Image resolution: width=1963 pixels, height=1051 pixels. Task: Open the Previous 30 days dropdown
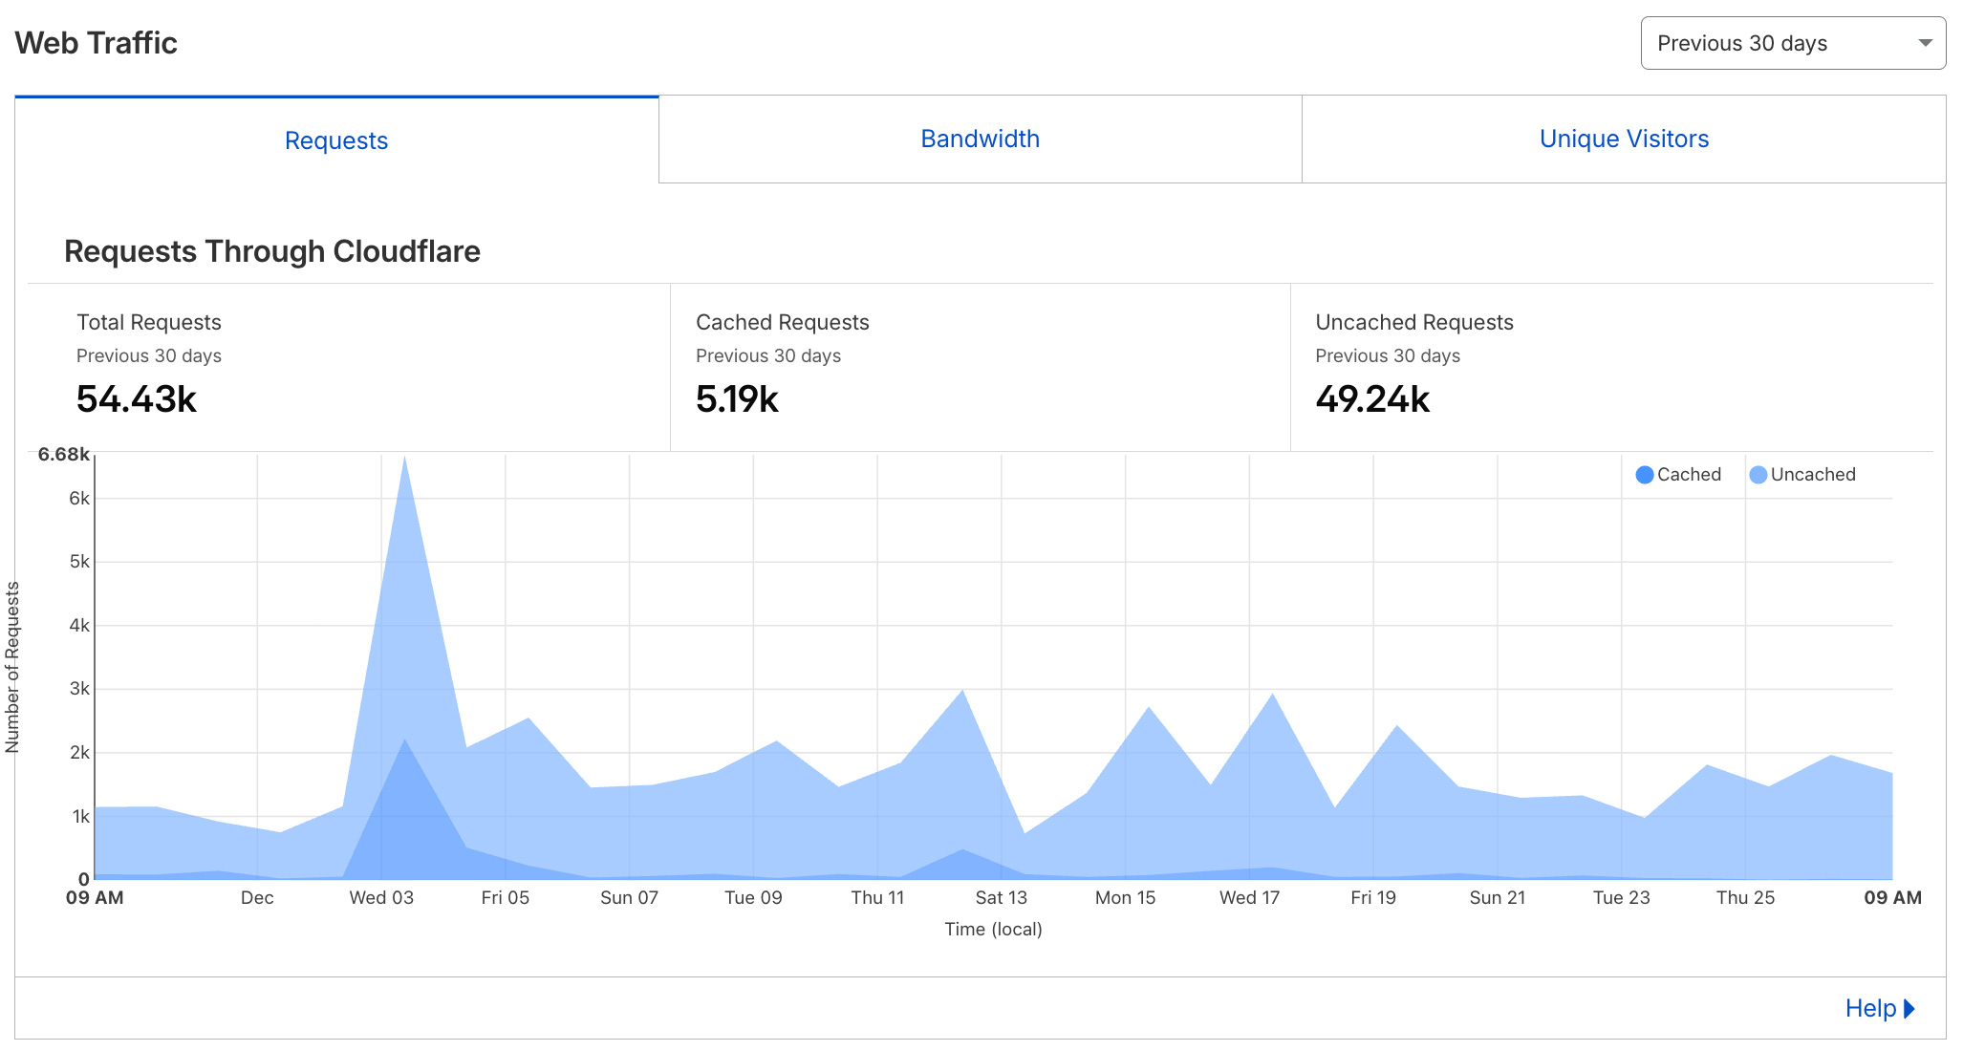1793,43
